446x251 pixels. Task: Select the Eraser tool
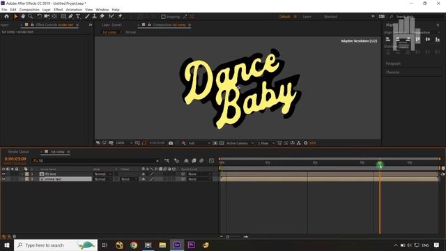(102, 17)
